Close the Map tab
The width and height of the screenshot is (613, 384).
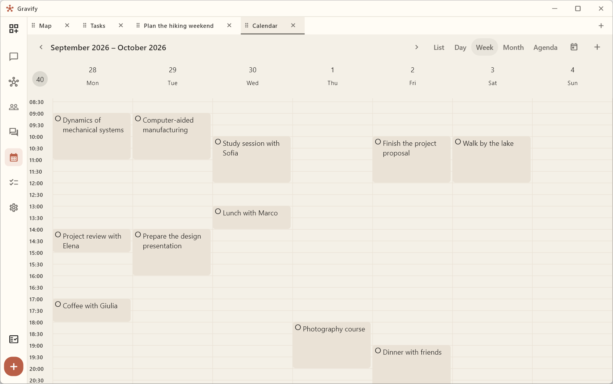[67, 26]
